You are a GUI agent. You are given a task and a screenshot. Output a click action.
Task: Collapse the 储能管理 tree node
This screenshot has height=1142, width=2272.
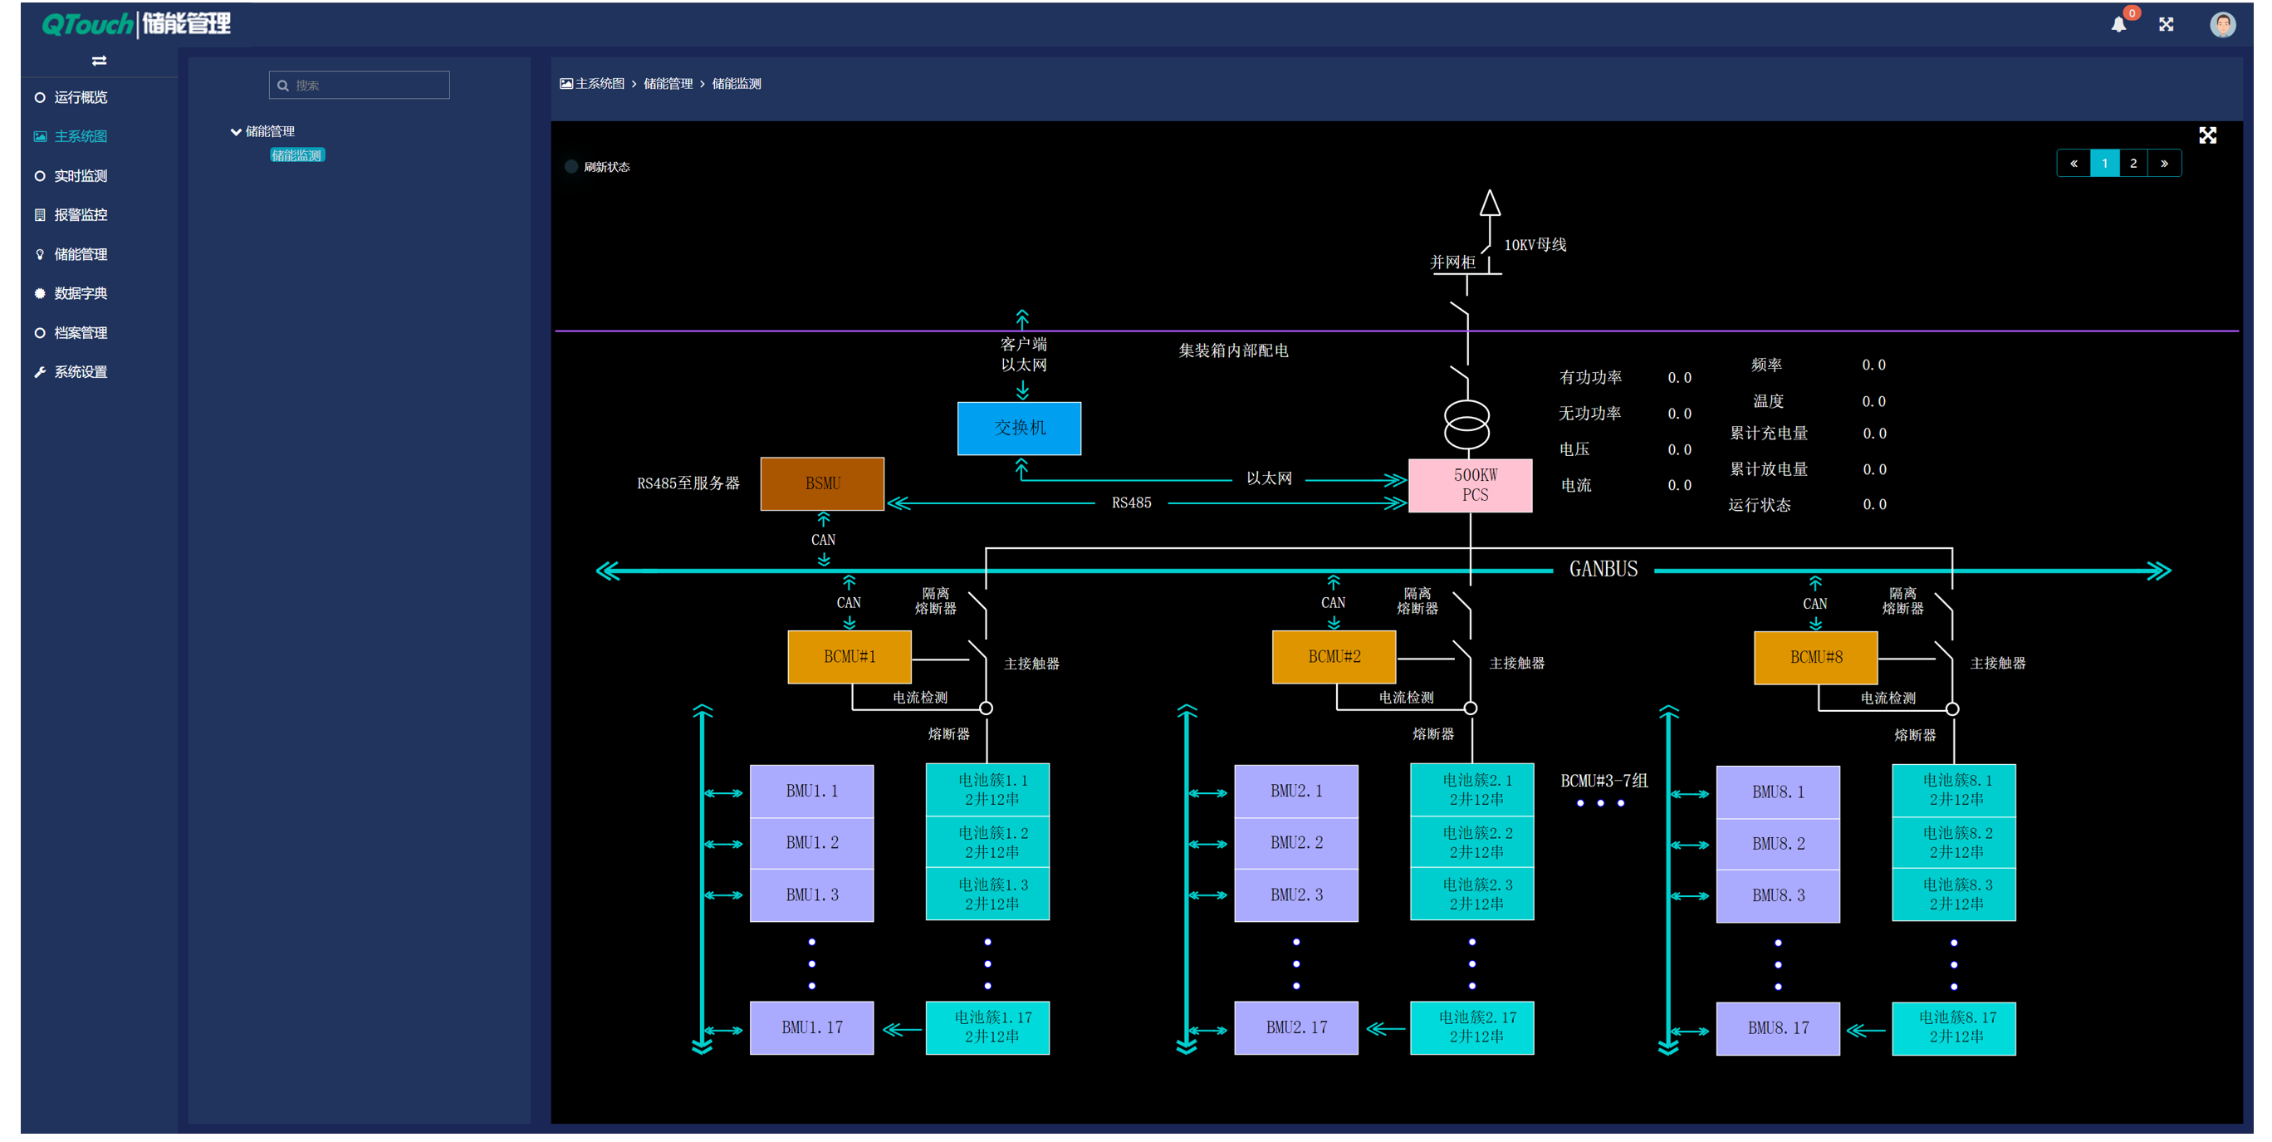(x=236, y=131)
